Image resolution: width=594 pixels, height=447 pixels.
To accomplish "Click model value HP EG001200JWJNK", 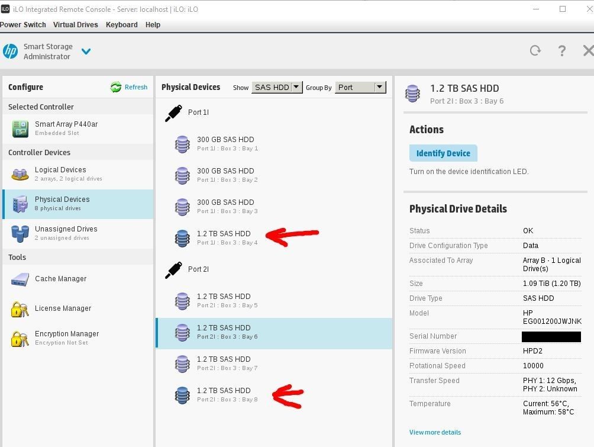I will (x=552, y=317).
